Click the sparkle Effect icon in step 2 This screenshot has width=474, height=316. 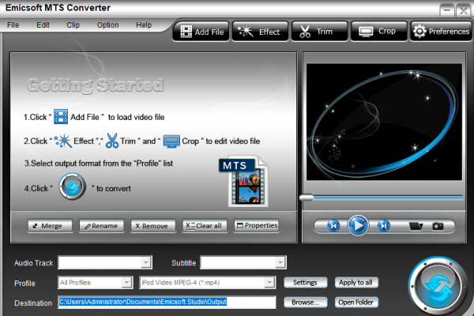click(x=63, y=141)
